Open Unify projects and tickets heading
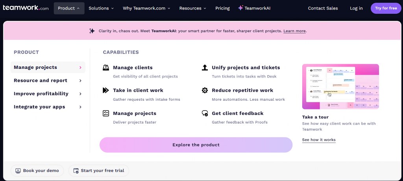Image resolution: width=403 pixels, height=181 pixels. pyautogui.click(x=246, y=67)
